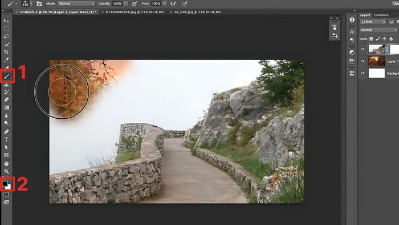The image size is (399, 225).
Task: Hide the top masked layer
Action: point(363,49)
